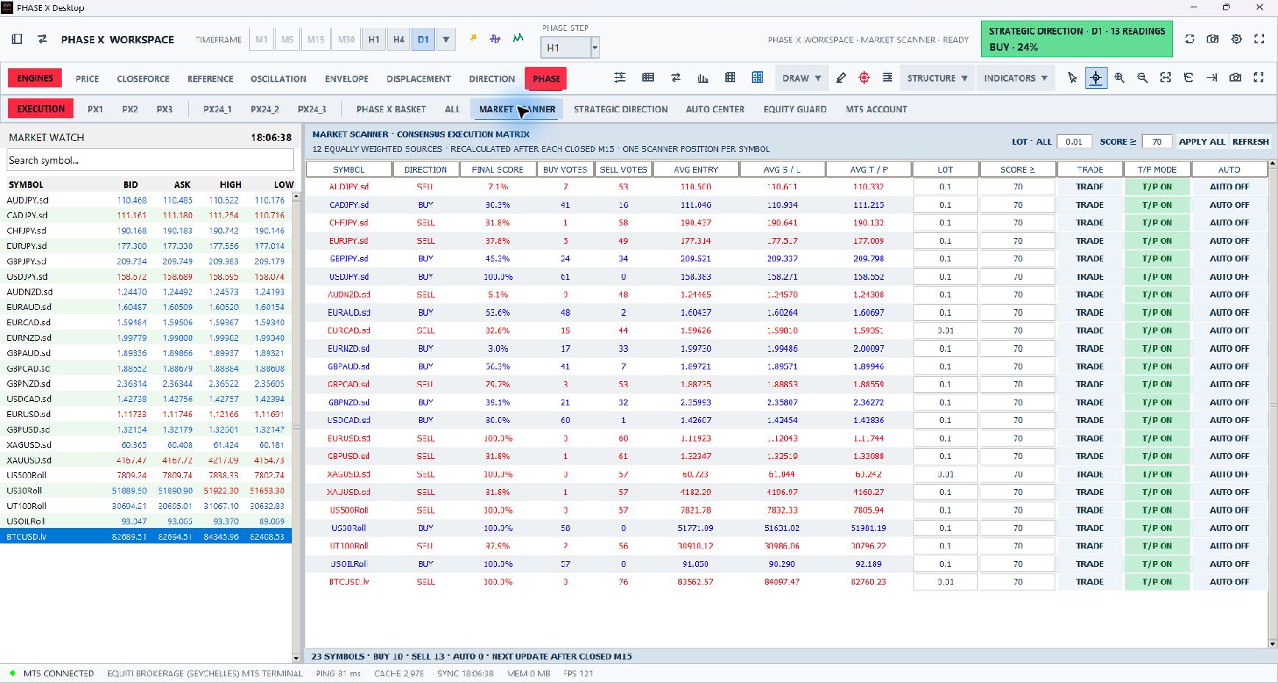
Task: Open the INDICATORS dropdown menu
Action: pos(1015,78)
